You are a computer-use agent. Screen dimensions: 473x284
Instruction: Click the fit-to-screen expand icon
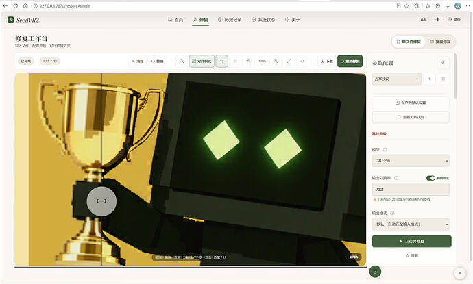pyautogui.click(x=289, y=61)
